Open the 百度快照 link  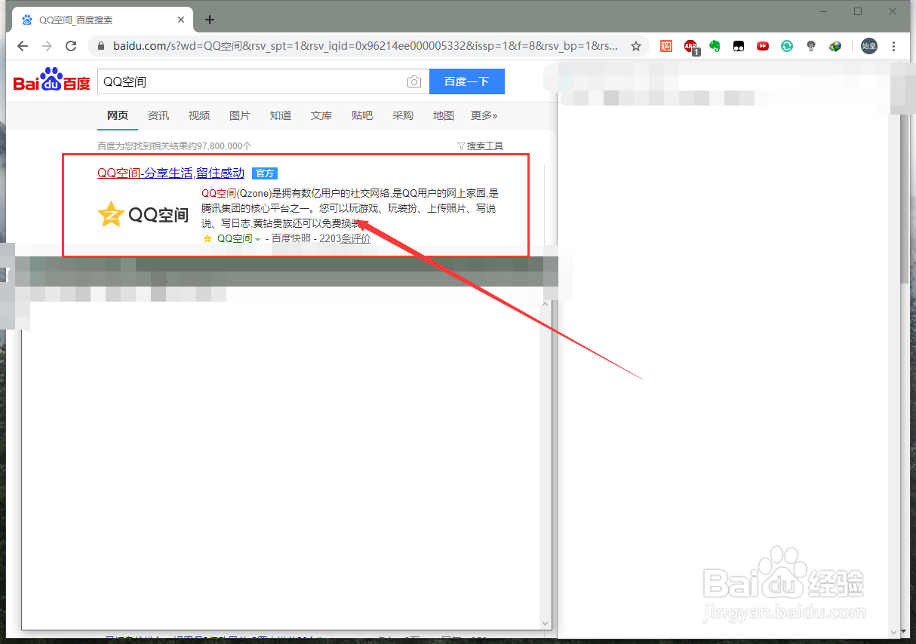[291, 238]
